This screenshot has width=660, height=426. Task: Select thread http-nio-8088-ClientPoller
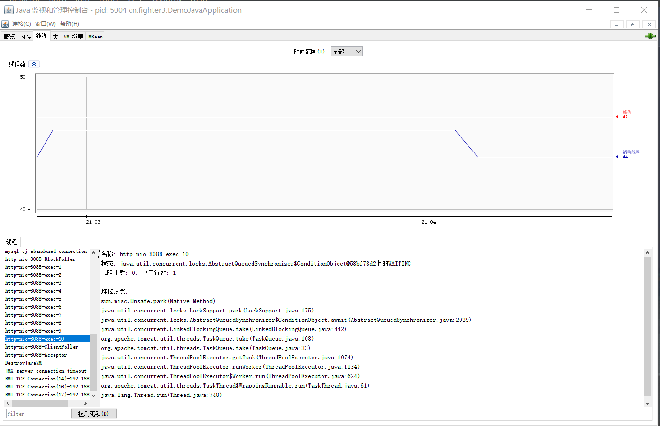pos(47,347)
